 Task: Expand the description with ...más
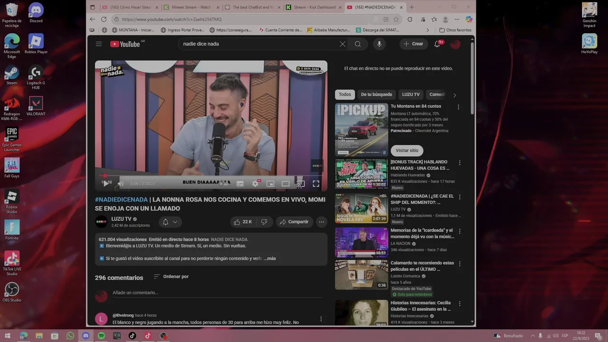pos(270,258)
